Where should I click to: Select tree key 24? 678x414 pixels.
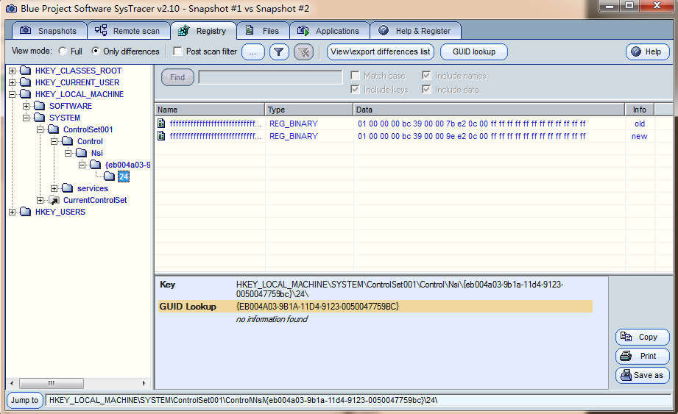coord(124,176)
